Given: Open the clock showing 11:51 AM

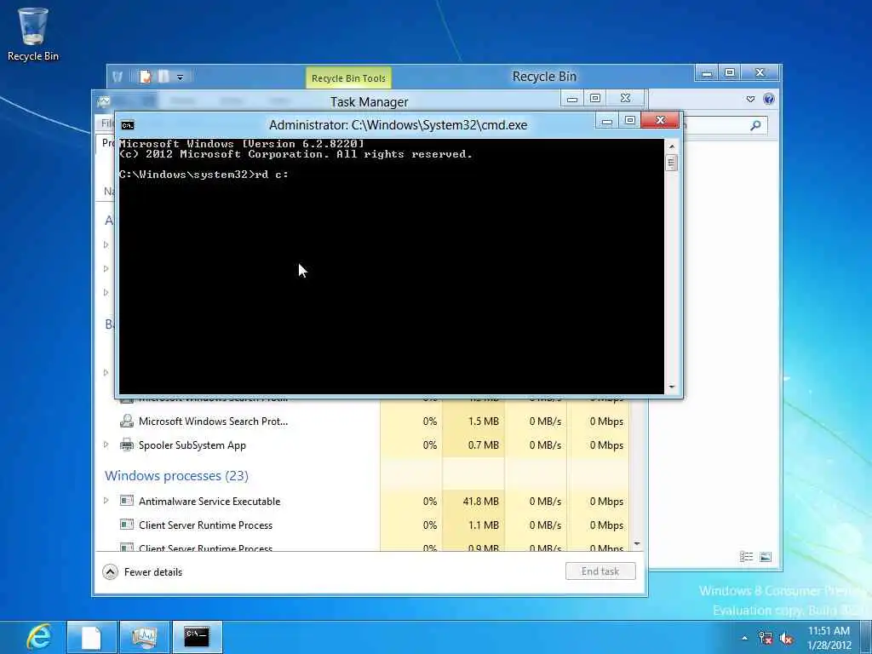Looking at the screenshot, I should pyautogui.click(x=829, y=638).
